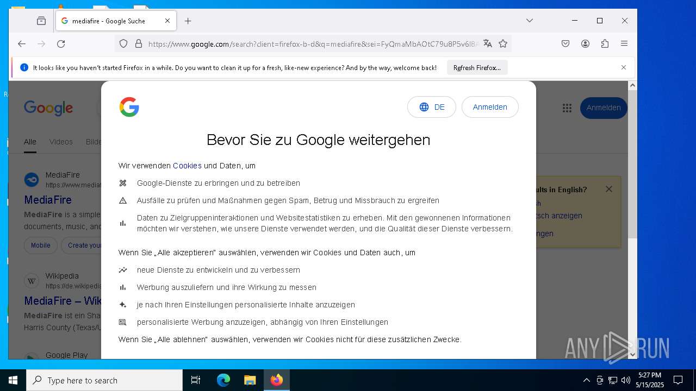This screenshot has height=391, width=696.
Task: Dismiss the Firefox refresh notification bar
Action: [x=624, y=67]
